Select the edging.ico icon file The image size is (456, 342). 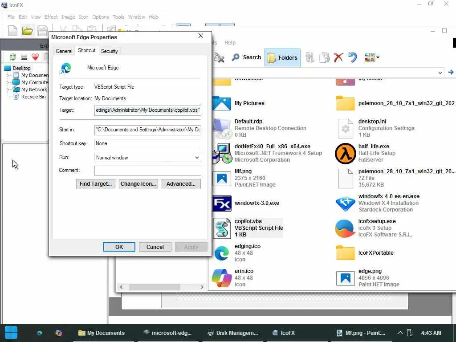coord(222,253)
